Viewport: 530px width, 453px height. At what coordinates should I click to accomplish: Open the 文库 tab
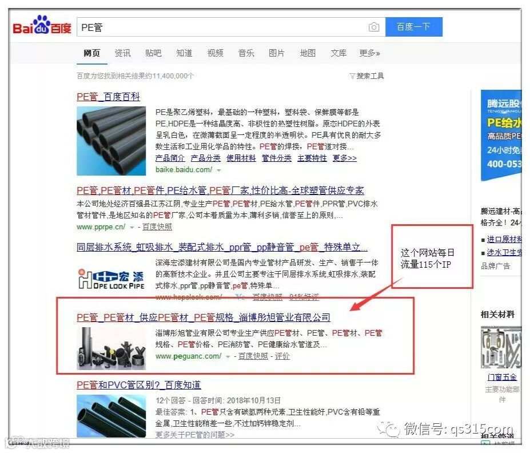[338, 53]
